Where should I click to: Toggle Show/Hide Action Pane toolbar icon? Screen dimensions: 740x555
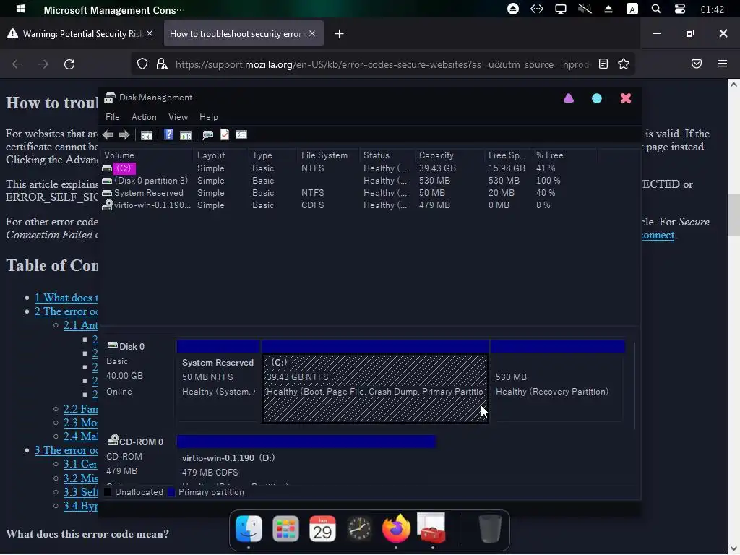click(x=186, y=135)
